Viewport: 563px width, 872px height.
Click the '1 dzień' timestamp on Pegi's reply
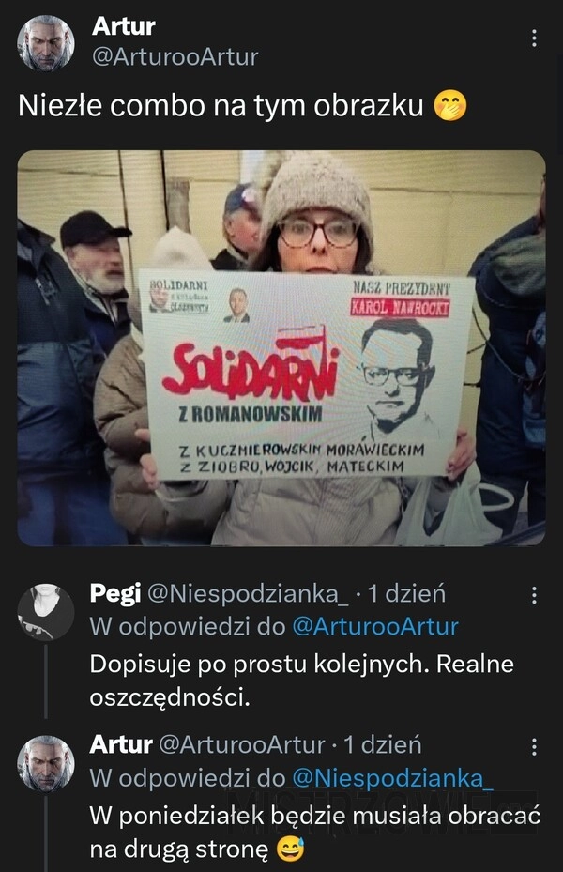407,594
